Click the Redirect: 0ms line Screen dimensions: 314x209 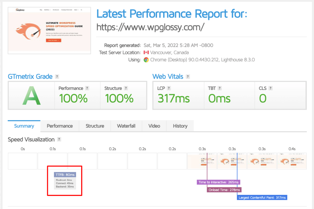pos(64,180)
